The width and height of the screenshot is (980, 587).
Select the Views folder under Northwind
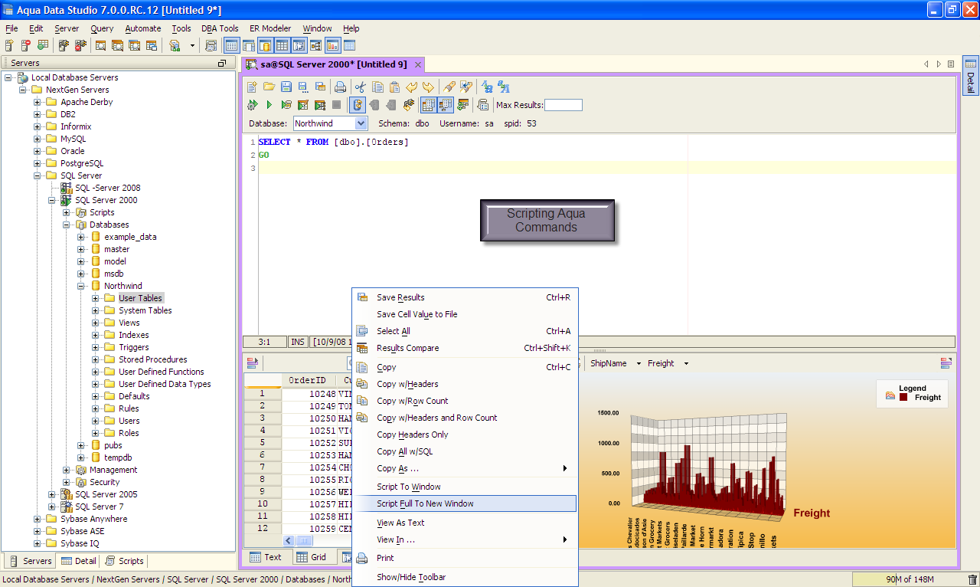pyautogui.click(x=129, y=323)
